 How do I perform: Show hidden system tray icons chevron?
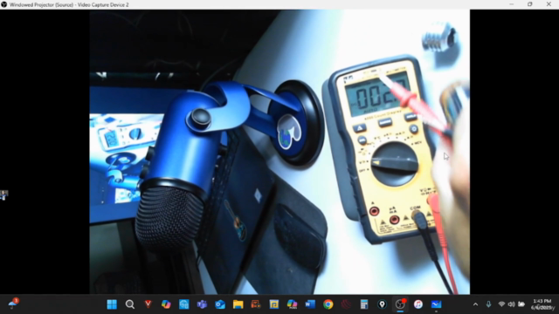(475, 304)
